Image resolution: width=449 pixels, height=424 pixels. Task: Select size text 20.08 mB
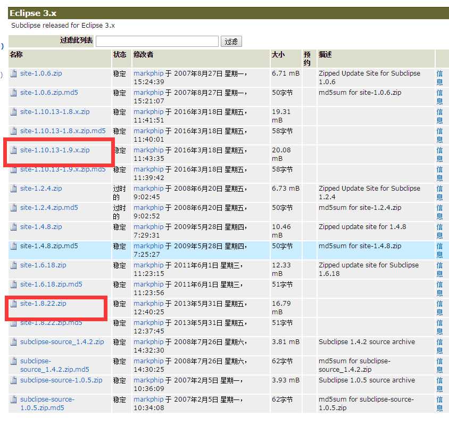(x=281, y=154)
